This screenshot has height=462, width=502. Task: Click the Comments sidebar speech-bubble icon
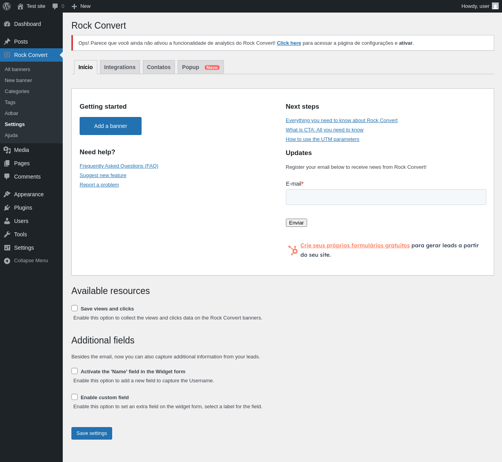(x=7, y=177)
